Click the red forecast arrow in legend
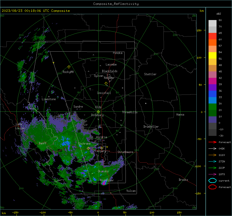The width and height of the screenshot is (232, 216). click(x=212, y=142)
